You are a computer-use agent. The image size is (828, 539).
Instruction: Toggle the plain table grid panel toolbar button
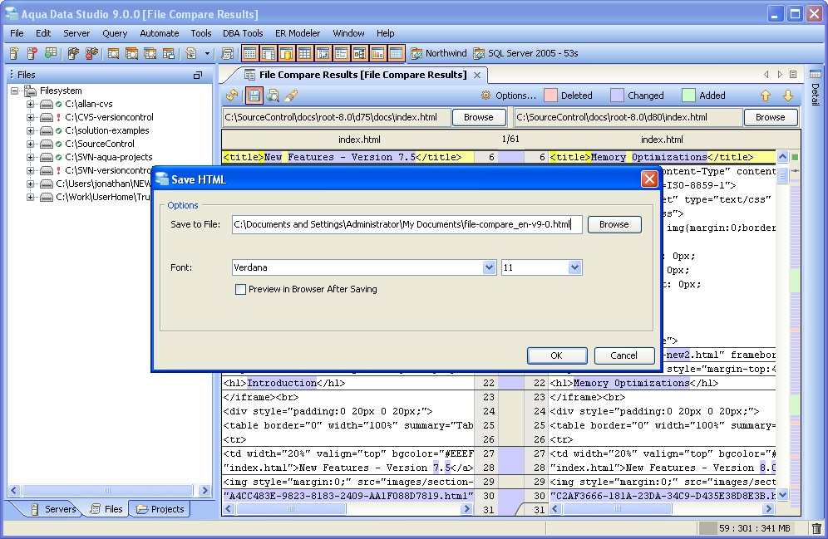[x=305, y=53]
